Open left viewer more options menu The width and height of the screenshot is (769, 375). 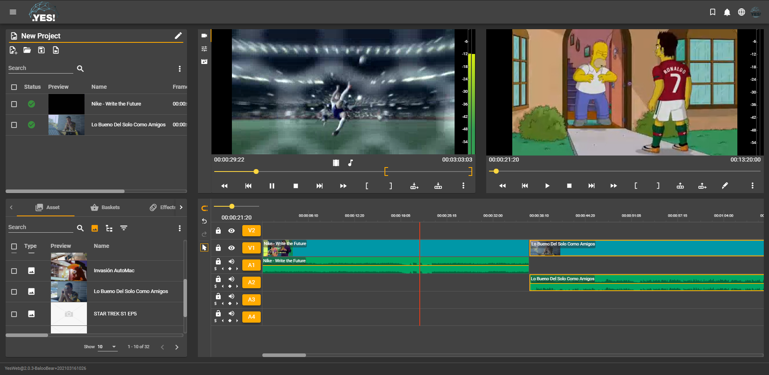[463, 186]
